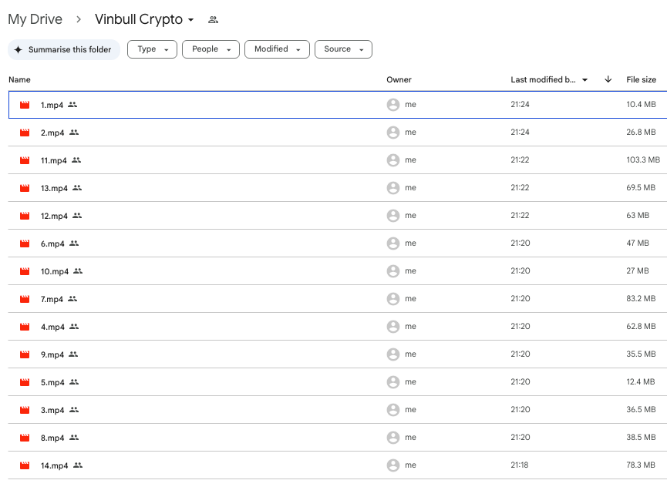
Task: Click the shared icon beside 11.mp4
Action: pos(76,160)
